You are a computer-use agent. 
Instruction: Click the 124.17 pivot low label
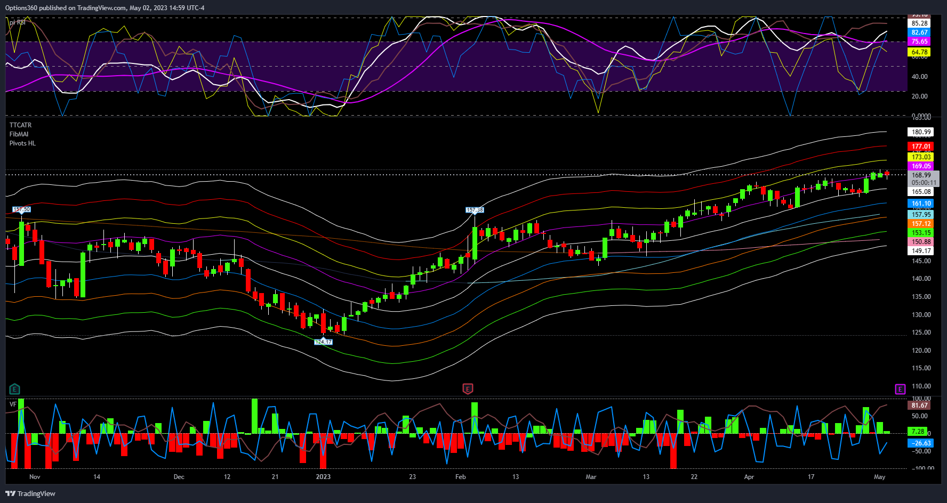click(323, 342)
